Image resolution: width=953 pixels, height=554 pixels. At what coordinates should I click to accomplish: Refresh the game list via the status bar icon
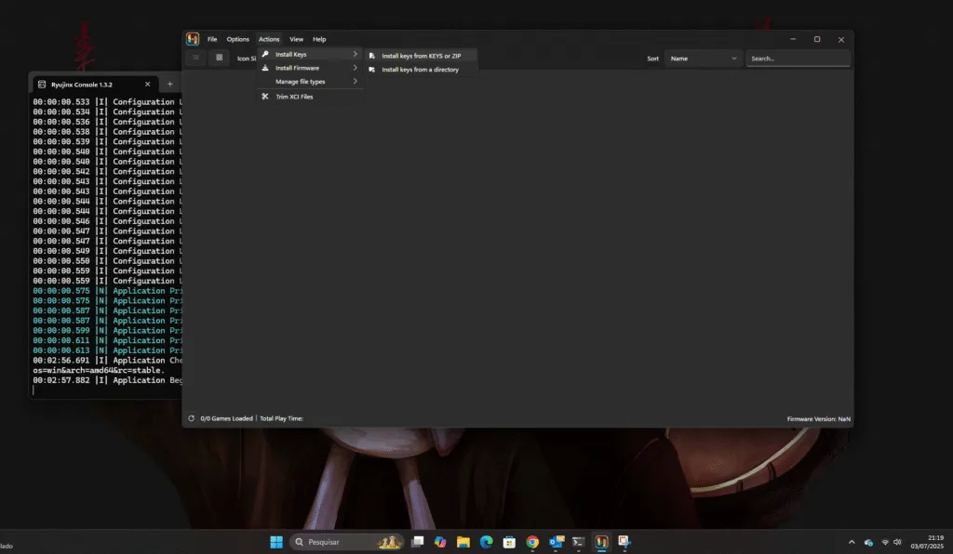click(x=192, y=418)
